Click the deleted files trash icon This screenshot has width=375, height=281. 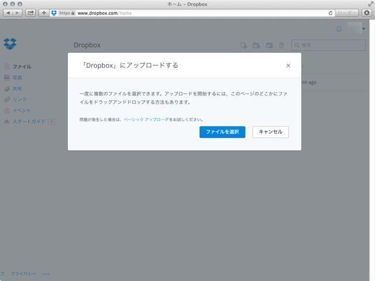click(281, 45)
